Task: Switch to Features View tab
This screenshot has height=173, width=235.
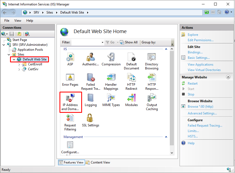Action: click(x=71, y=162)
